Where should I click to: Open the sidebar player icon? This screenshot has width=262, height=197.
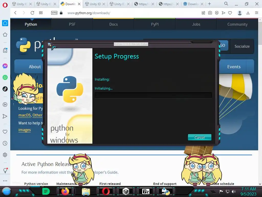click(x=5, y=105)
